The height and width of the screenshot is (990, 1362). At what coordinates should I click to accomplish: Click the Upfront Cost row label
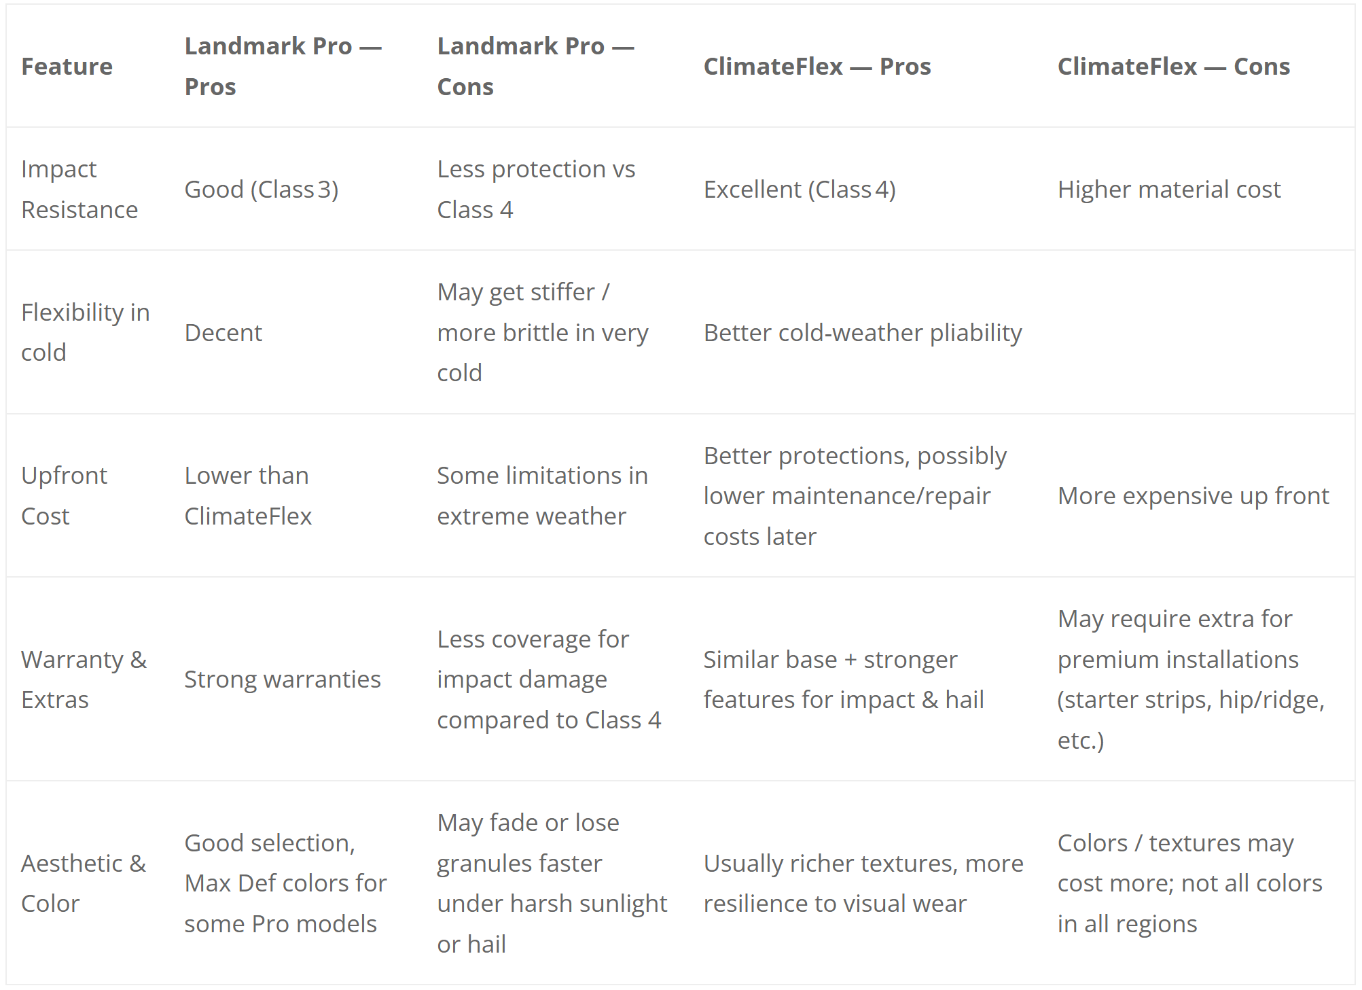[64, 495]
